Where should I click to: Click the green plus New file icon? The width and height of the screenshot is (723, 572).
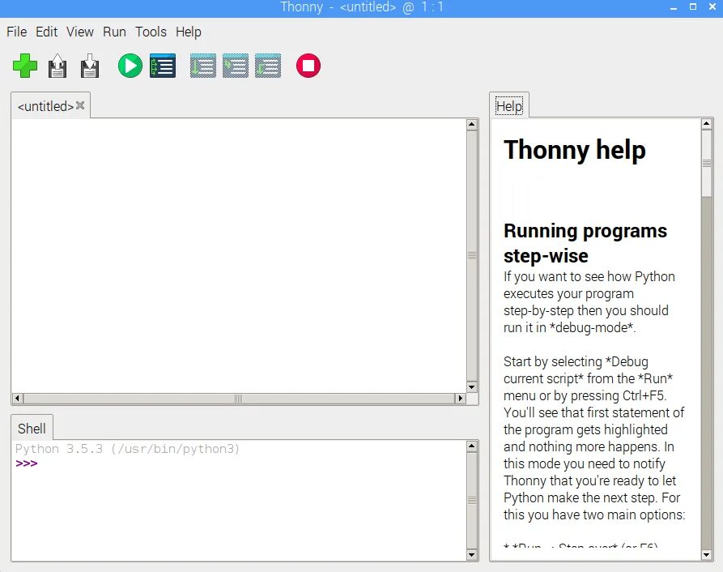tap(25, 66)
